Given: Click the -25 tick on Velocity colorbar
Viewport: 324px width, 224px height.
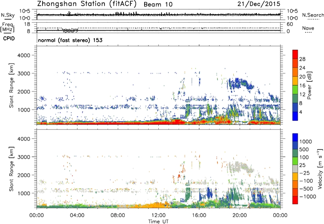Looking at the screenshot, I should coord(305,173).
